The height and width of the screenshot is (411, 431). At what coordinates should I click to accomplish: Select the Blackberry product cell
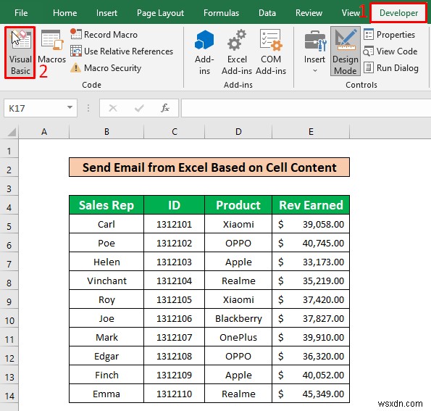coord(238,318)
